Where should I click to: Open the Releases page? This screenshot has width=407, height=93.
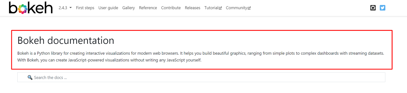(x=192, y=8)
